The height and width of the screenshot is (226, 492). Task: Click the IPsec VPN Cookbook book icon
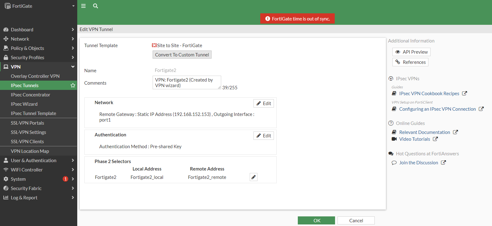pos(394,93)
